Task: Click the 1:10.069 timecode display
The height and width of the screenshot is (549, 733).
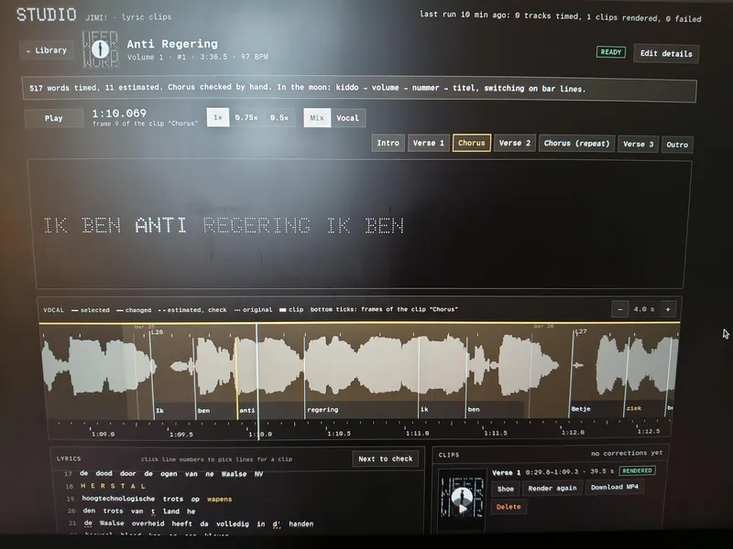Action: click(119, 113)
